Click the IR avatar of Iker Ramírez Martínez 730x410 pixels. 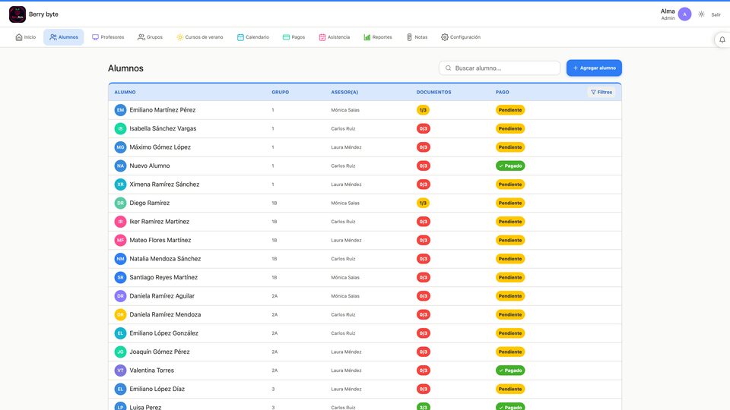pos(121,222)
